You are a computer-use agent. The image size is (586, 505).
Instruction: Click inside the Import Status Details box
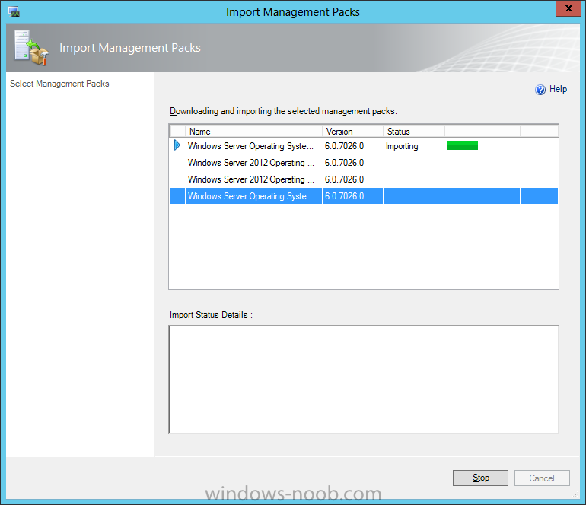click(364, 380)
